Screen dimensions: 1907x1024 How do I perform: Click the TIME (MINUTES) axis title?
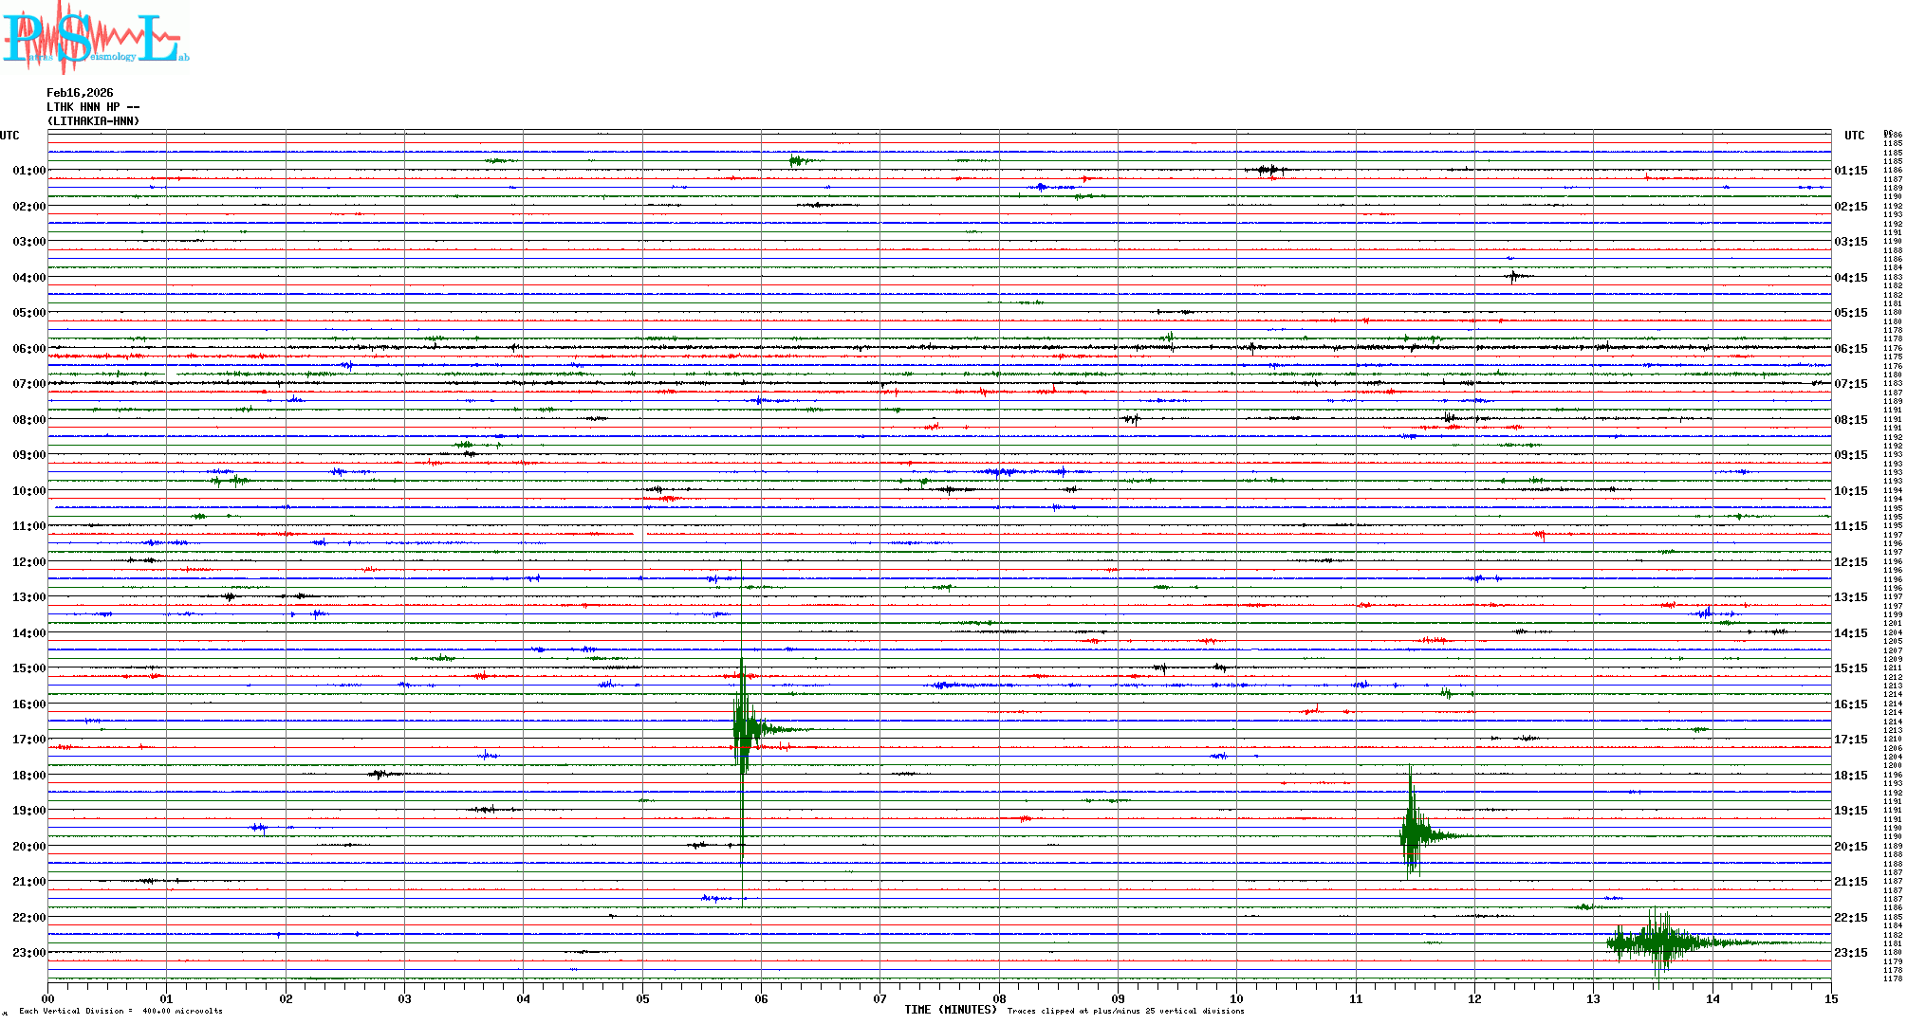(x=950, y=1010)
